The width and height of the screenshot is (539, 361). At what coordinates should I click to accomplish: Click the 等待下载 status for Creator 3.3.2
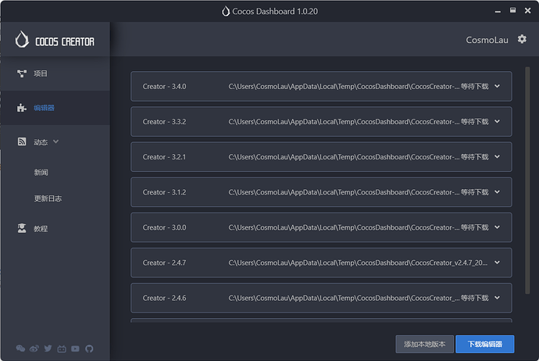point(475,122)
